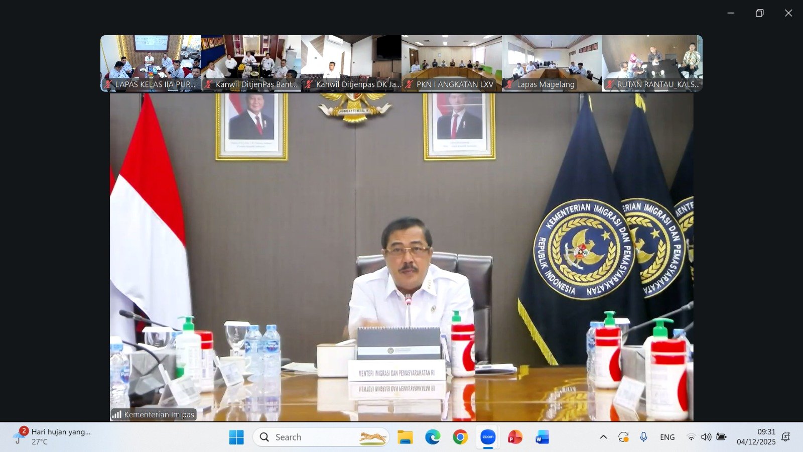Open Microsoft Edge from the taskbar
This screenshot has width=803, height=452.
click(x=432, y=437)
